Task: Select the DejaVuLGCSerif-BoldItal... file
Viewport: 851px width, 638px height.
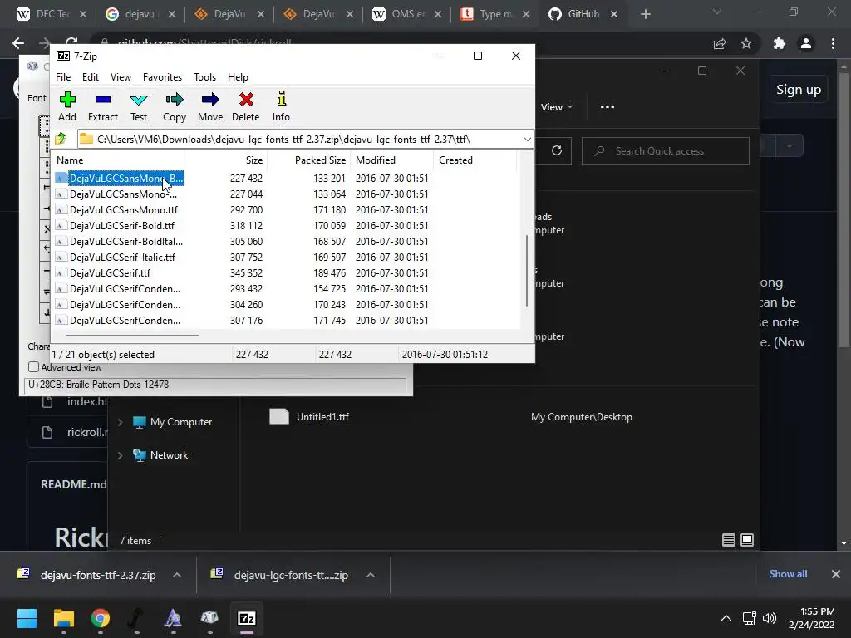Action: tap(126, 242)
